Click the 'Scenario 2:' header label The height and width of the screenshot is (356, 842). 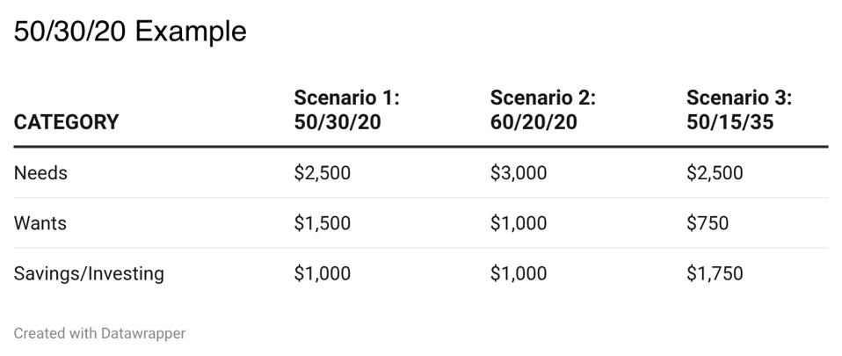coord(542,98)
